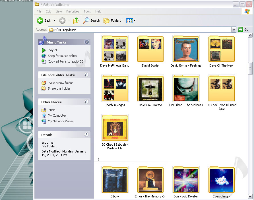Click the Make a new folder link
The height and width of the screenshot is (200, 254).
click(x=60, y=83)
